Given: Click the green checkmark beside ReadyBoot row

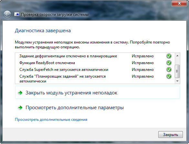Looking at the screenshot, I should pos(169,63).
